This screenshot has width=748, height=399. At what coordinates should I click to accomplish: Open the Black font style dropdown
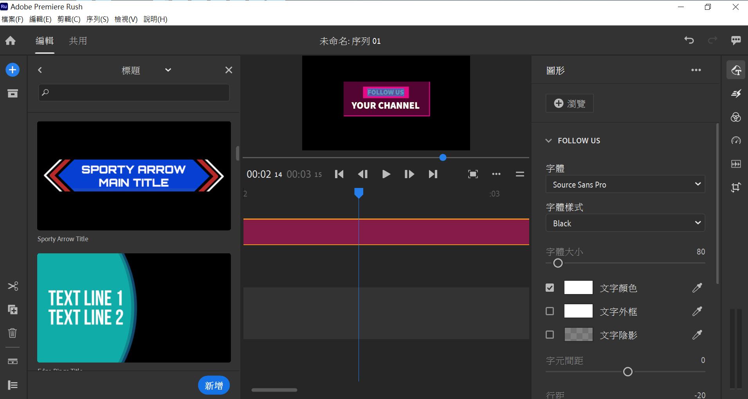625,223
